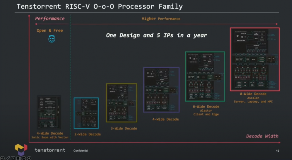Image resolution: width=292 pixels, height=160 pixels.
Task: Advance to the next slide arrow
Action: coord(29,158)
